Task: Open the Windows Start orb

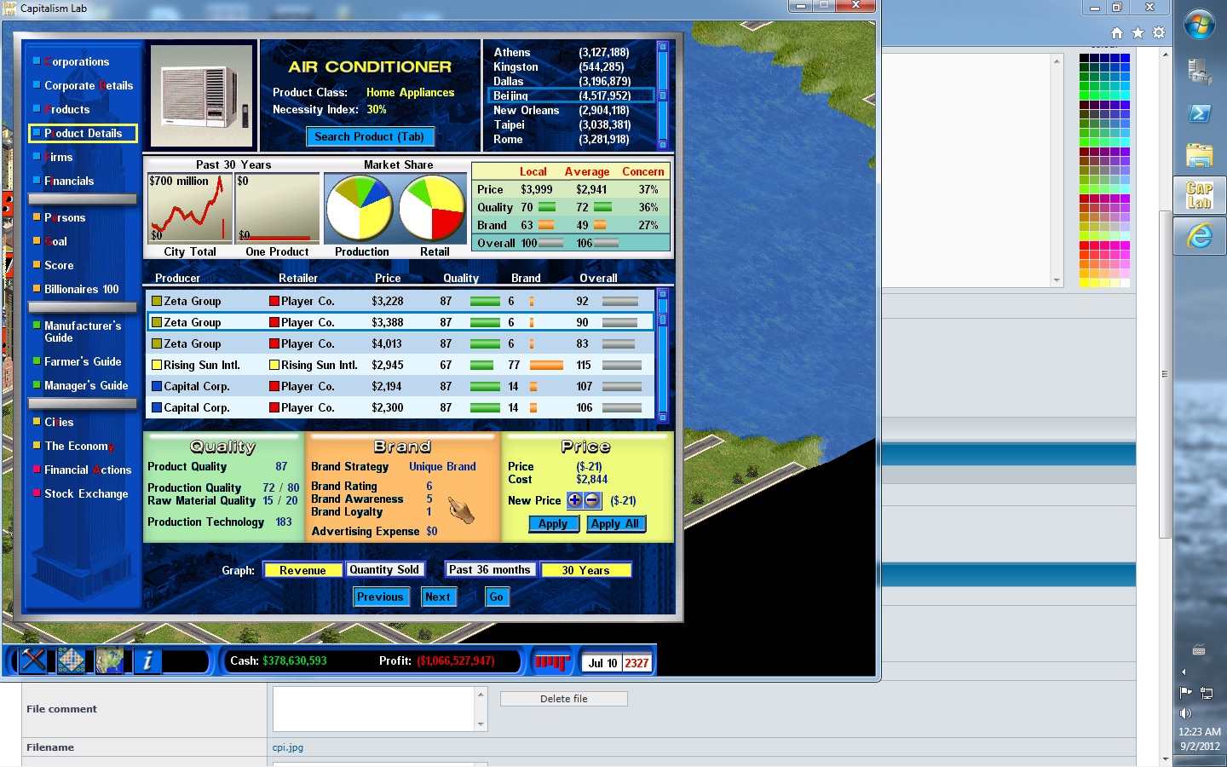Action: pos(1200,24)
